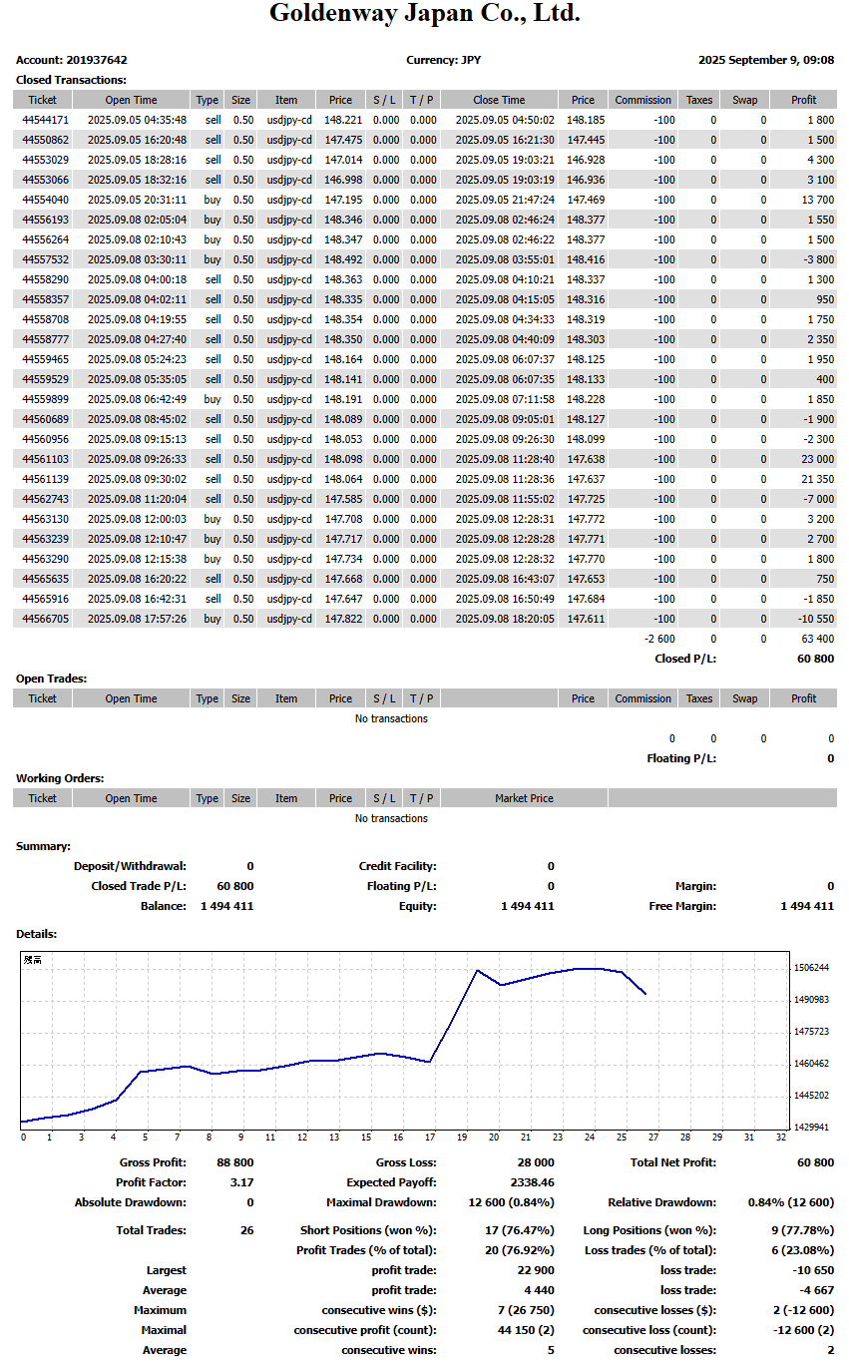The height and width of the screenshot is (1369, 849).
Task: Click the Goldenway Japan Co., Ltd. title
Action: (x=424, y=14)
